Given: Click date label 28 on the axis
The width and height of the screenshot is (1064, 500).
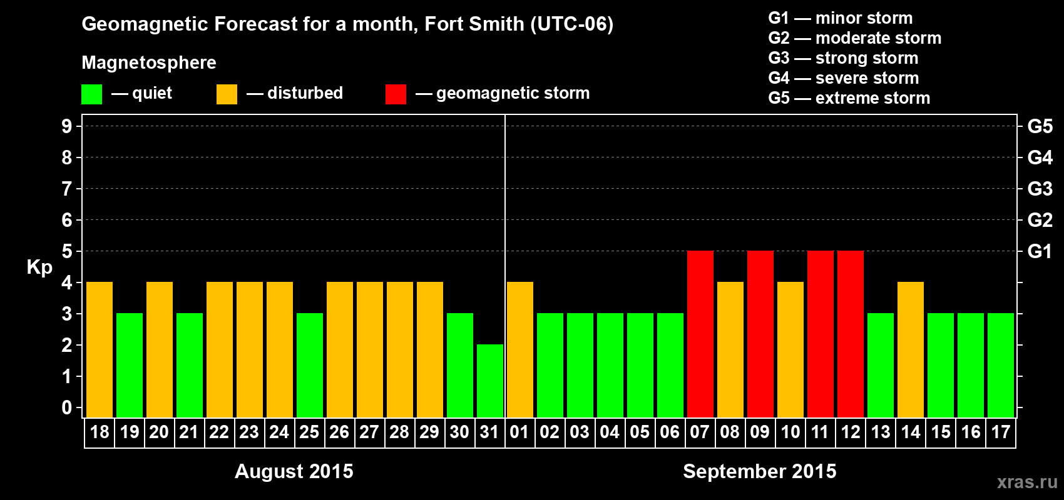Looking at the screenshot, I should [399, 432].
